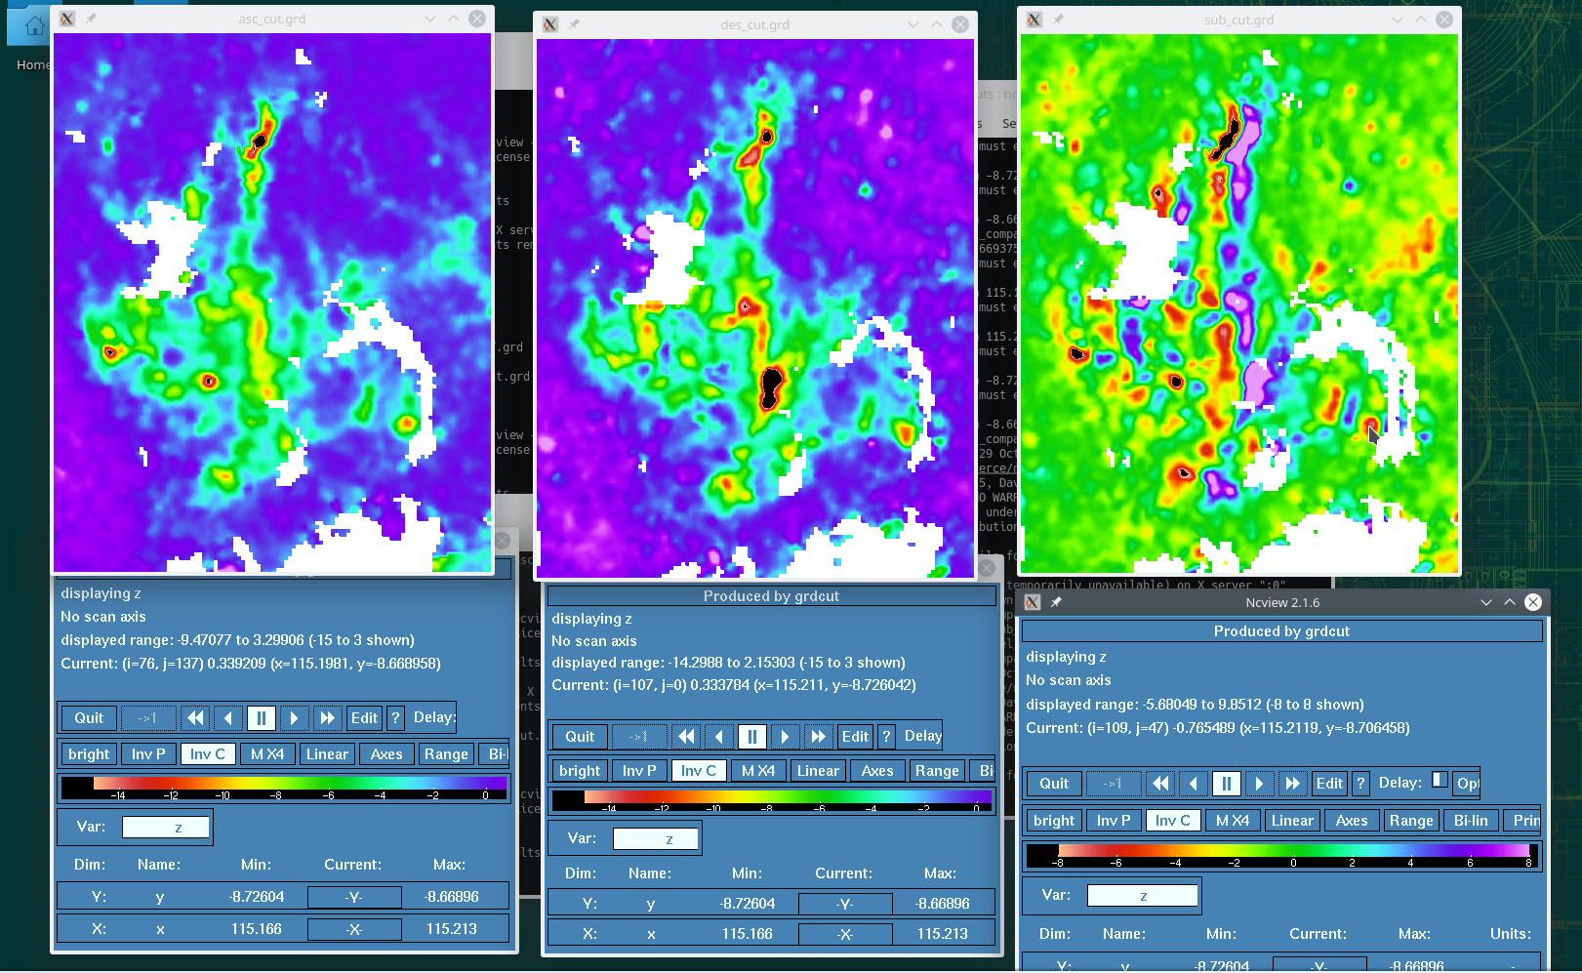Rewind to start in left Ncview panel

[x=195, y=718]
